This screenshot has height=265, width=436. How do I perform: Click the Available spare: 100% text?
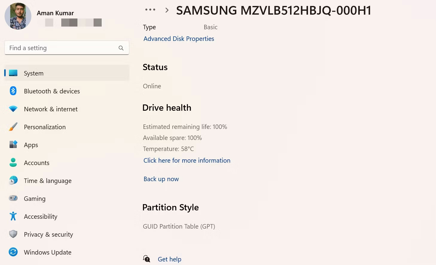[173, 138]
